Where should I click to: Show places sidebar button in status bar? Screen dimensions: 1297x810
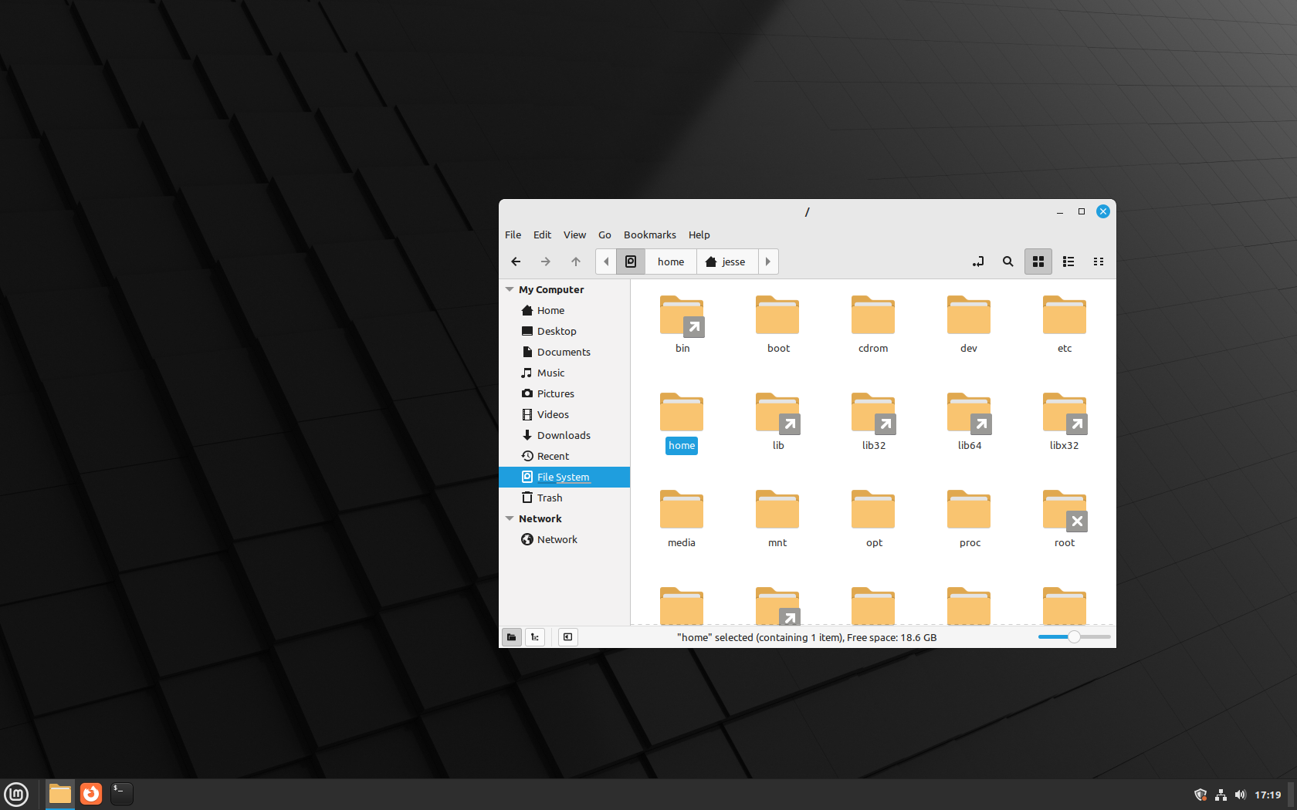(511, 637)
